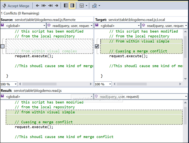Click the highlighted conflict block in Result

(x=94, y=117)
